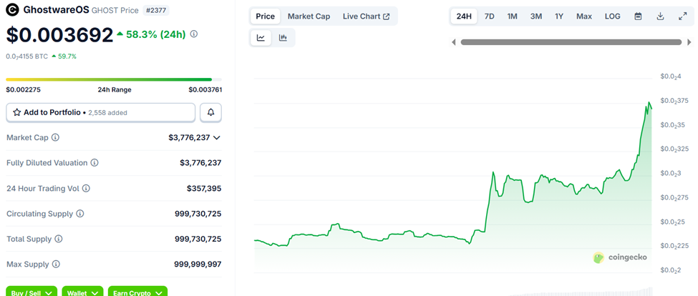
Task: Click the Circulating Supply info icon
Action: point(79,214)
